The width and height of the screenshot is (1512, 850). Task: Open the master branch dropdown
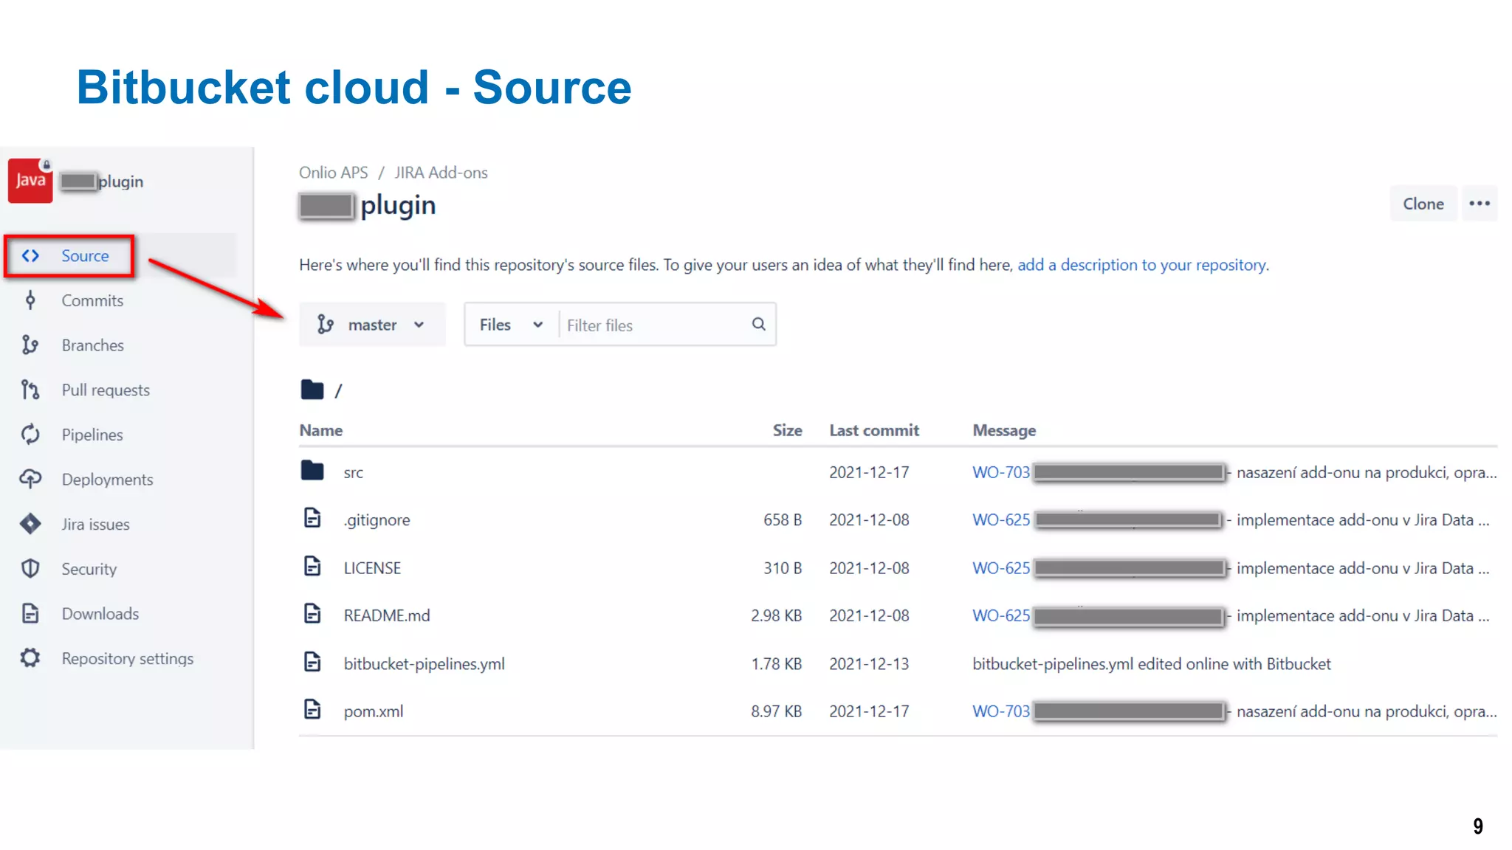tap(372, 325)
